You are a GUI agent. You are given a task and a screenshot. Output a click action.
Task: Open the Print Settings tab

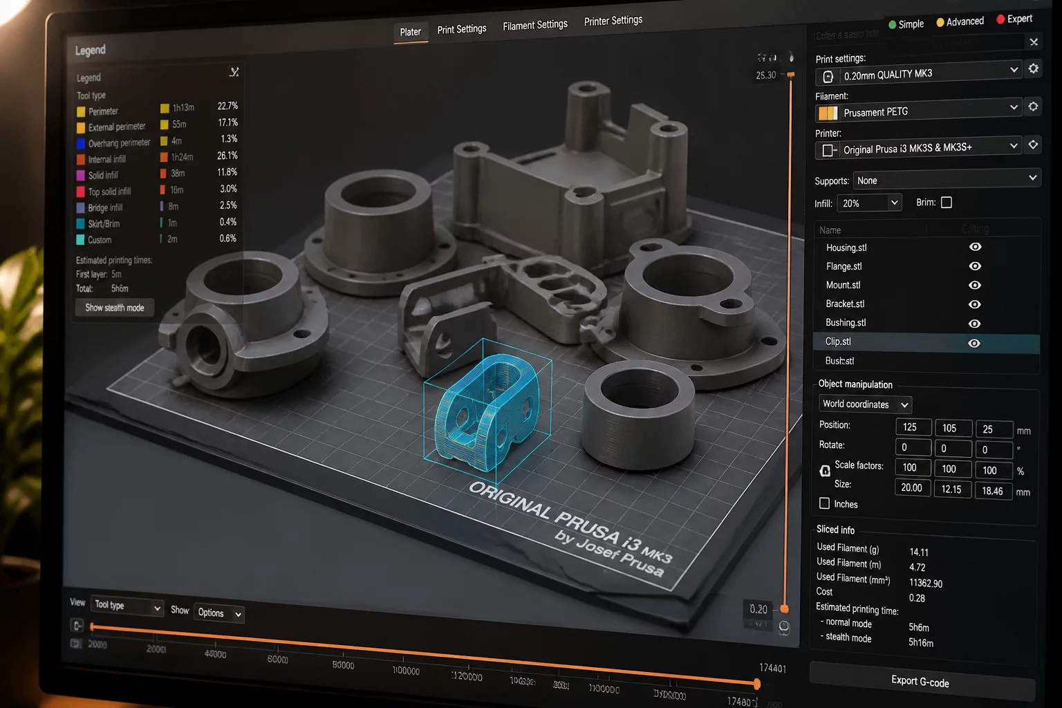point(462,29)
